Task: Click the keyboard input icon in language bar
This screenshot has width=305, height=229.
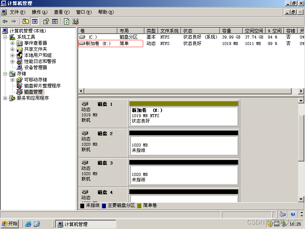Action: [x=283, y=214]
